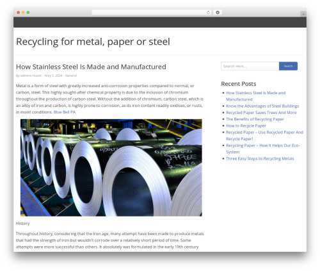320x271 pixels.
Task: Open Recycled Paper Saves Trees And More
Action: 261,113
